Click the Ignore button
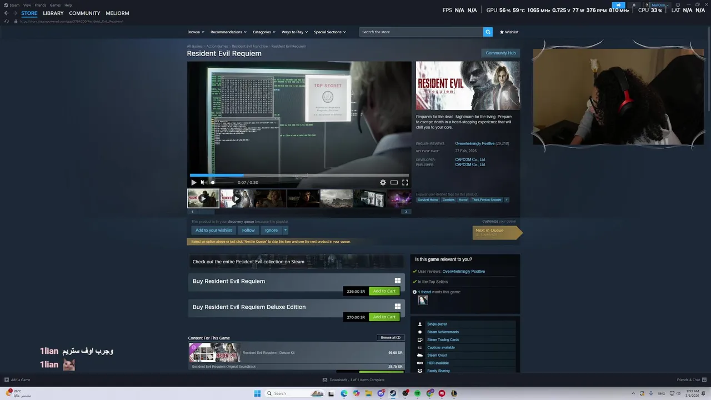 click(x=271, y=230)
